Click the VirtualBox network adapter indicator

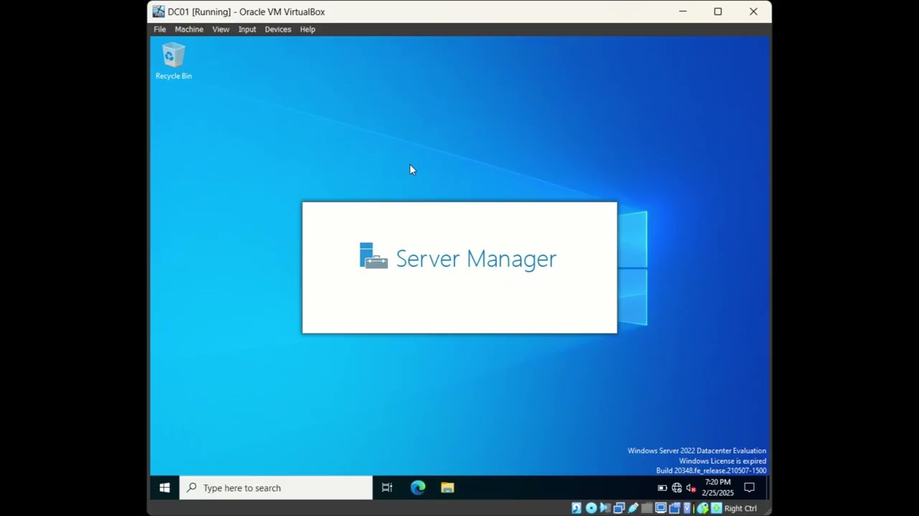pyautogui.click(x=619, y=508)
